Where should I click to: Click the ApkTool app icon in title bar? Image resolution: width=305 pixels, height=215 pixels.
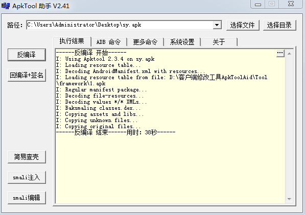[5, 6]
